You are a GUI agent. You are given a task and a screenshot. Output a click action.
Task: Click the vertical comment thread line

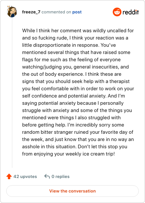point(12,93)
